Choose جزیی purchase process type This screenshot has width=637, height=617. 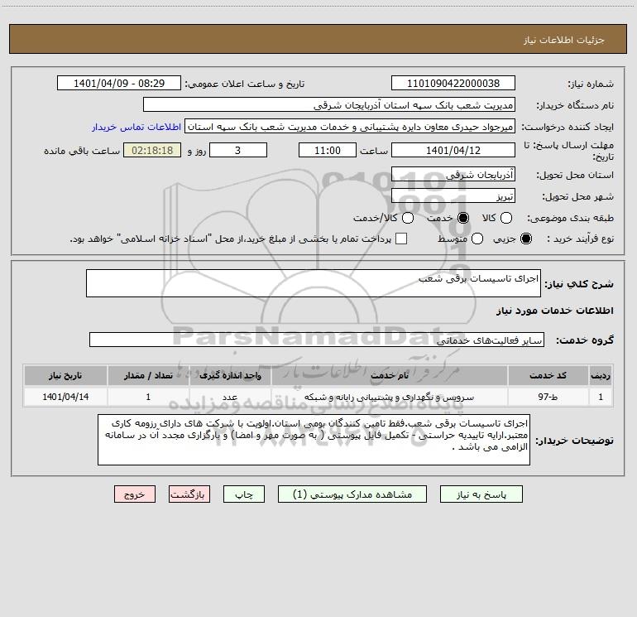point(525,239)
